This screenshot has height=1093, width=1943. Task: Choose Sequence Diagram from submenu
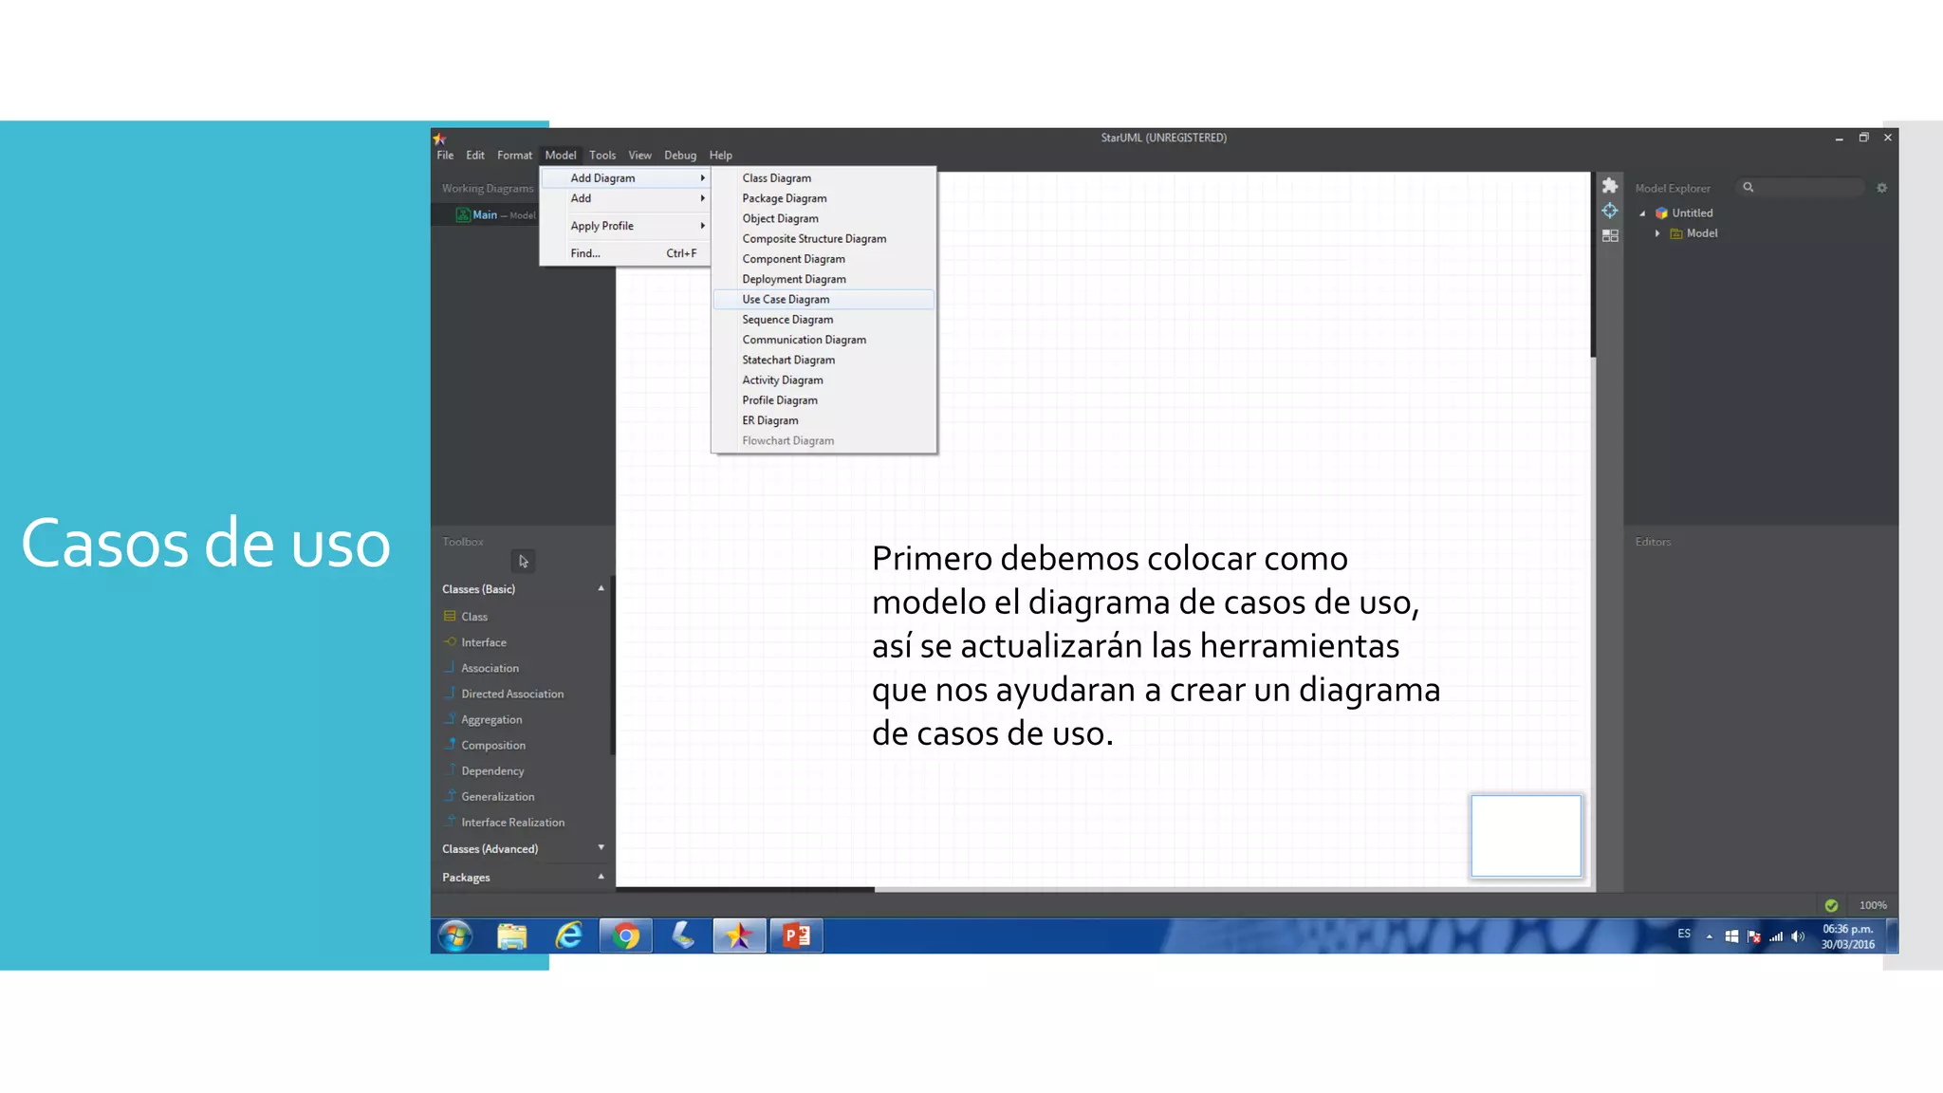coord(823,320)
